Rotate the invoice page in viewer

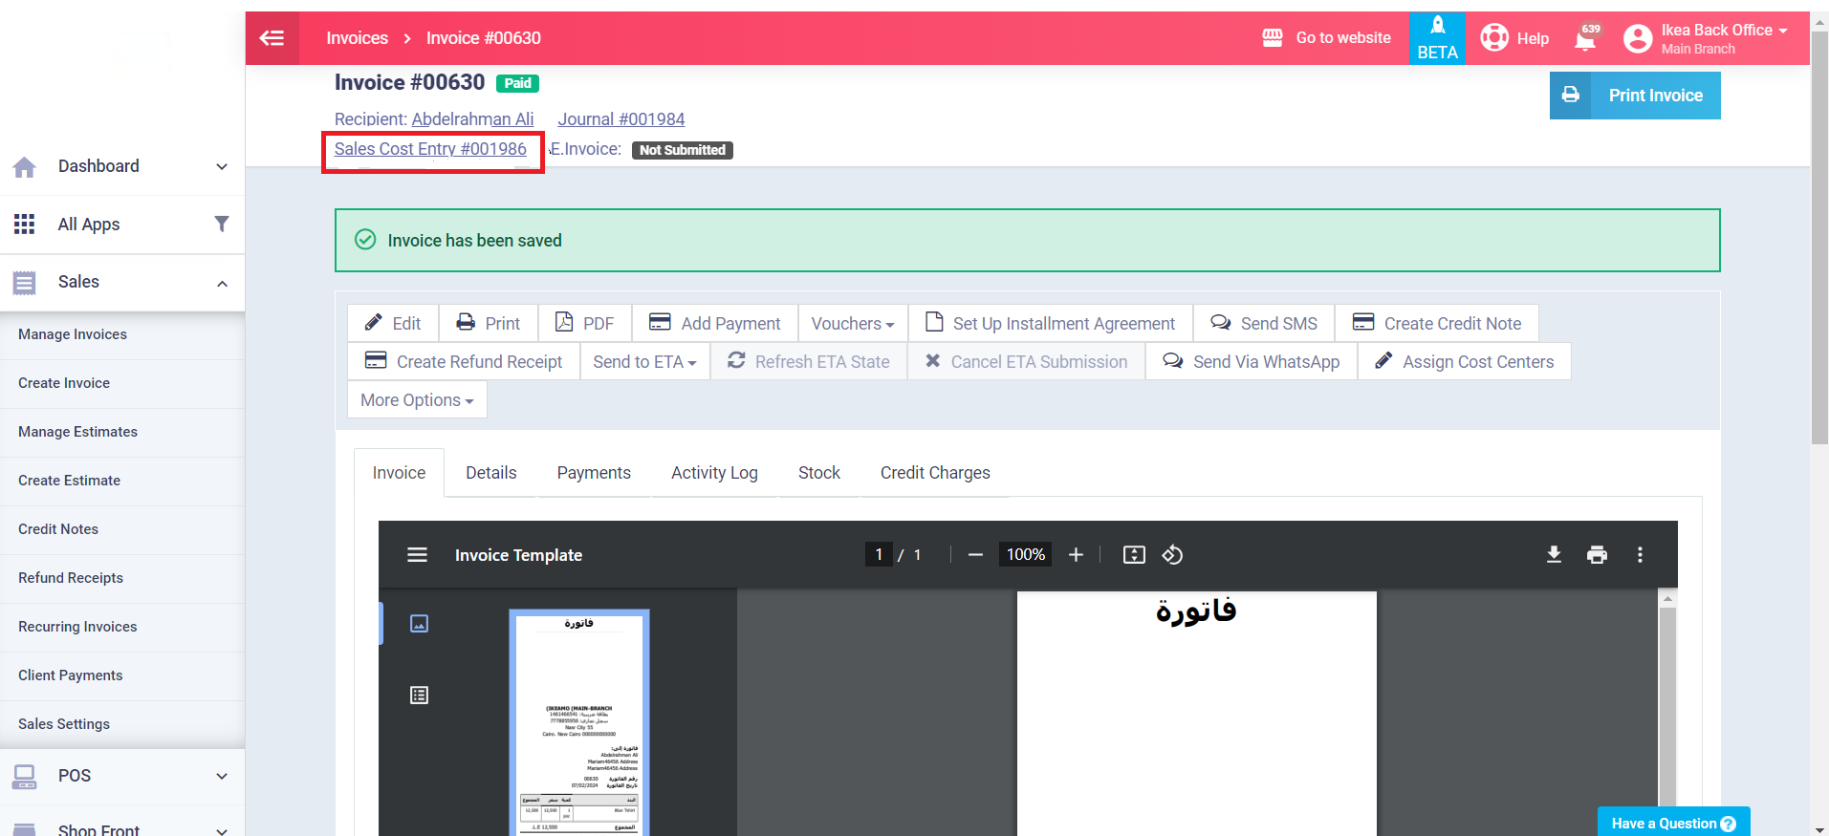coord(1172,555)
